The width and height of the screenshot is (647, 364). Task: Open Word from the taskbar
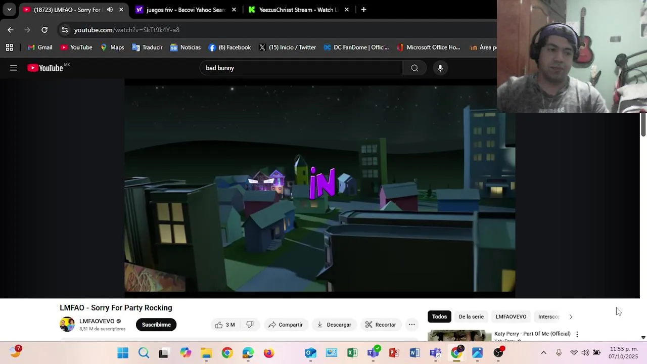tap(414, 353)
